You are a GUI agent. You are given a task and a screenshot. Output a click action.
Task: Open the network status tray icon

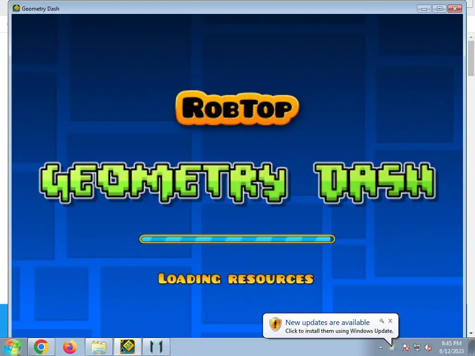coord(417,348)
